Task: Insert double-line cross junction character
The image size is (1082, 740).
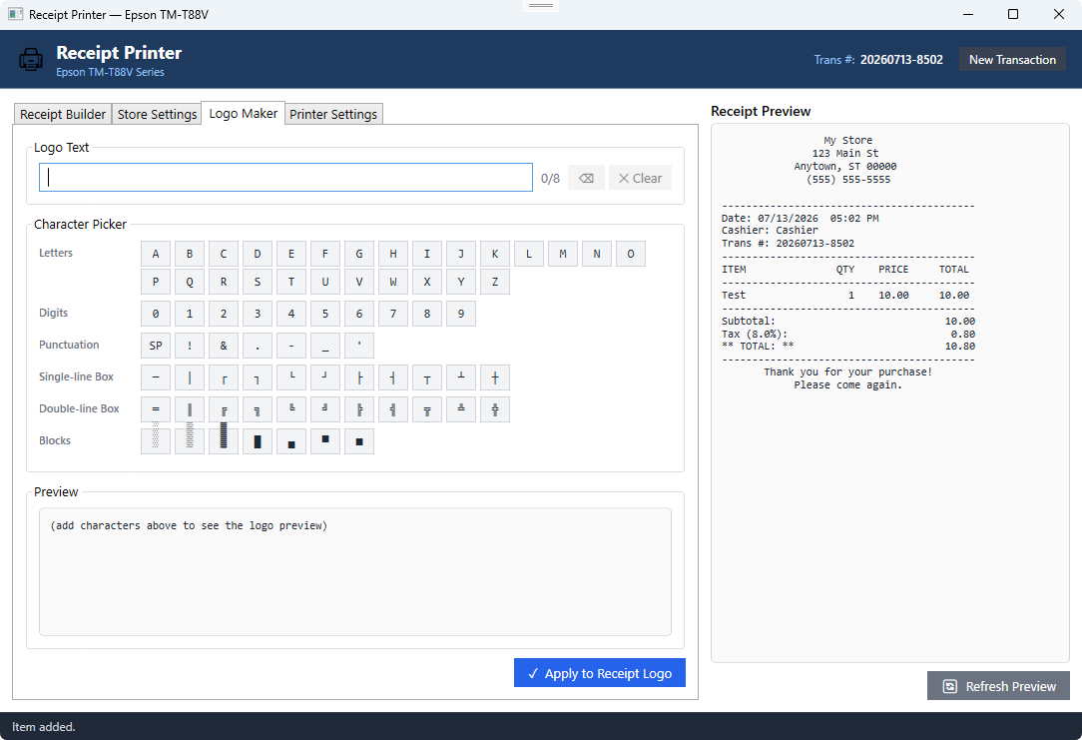Action: click(495, 409)
